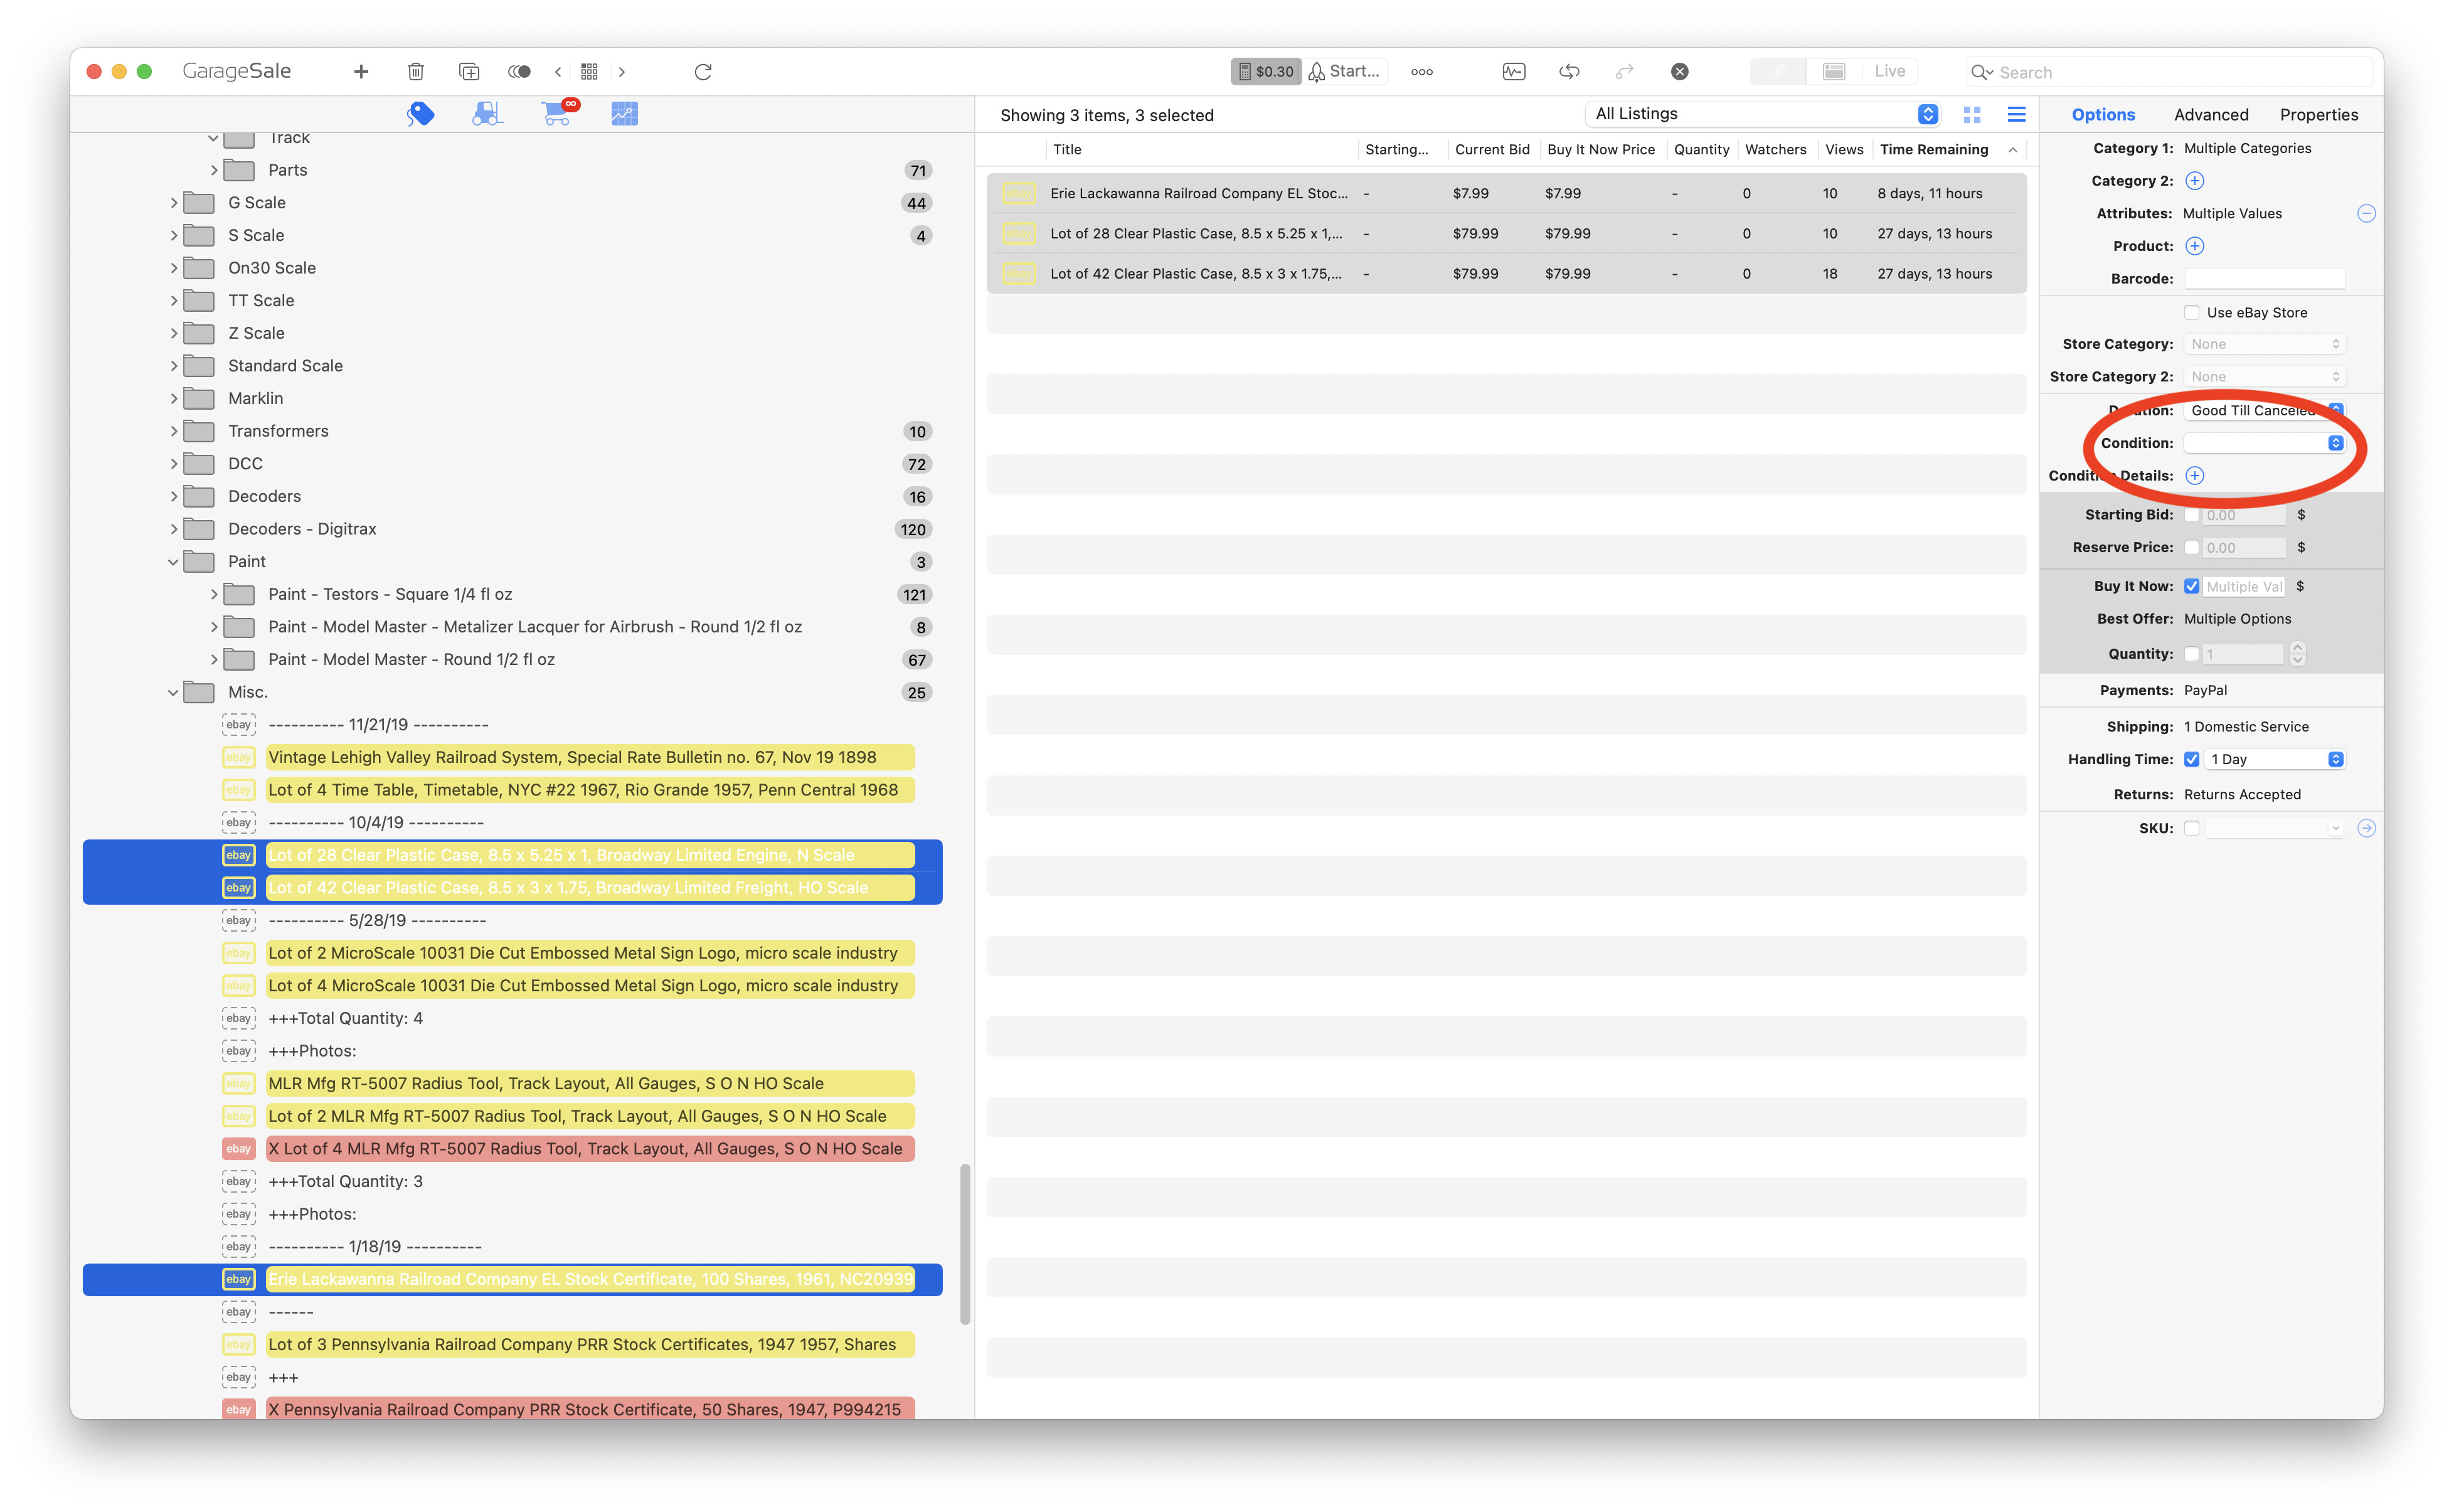
Task: Switch to thumbnail grid listing view
Action: 1972,114
